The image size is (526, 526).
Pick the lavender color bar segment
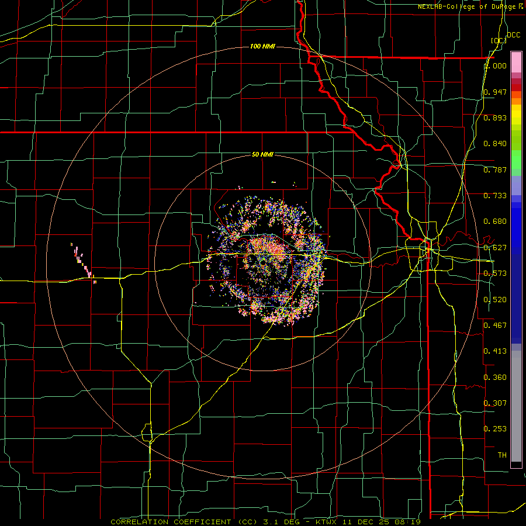pos(516,185)
